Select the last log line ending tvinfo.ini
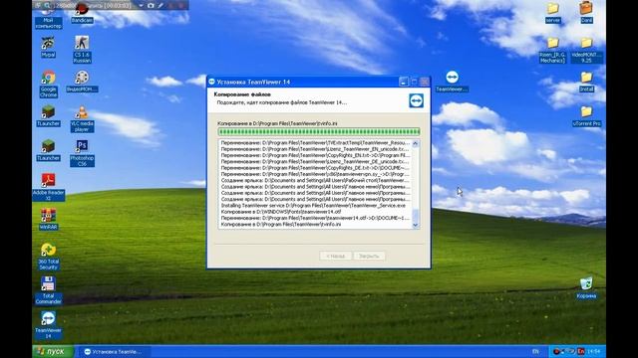The image size is (638, 358). 281,224
